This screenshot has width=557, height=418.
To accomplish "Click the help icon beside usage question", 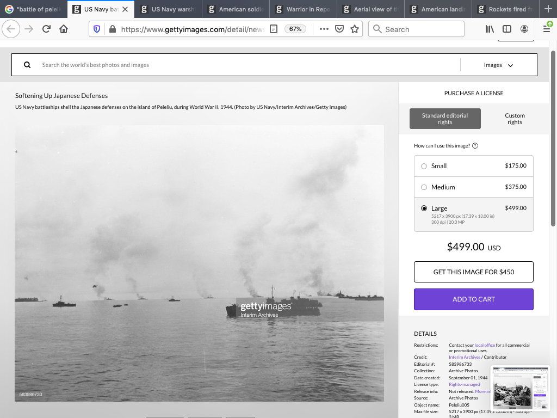I will pyautogui.click(x=475, y=146).
